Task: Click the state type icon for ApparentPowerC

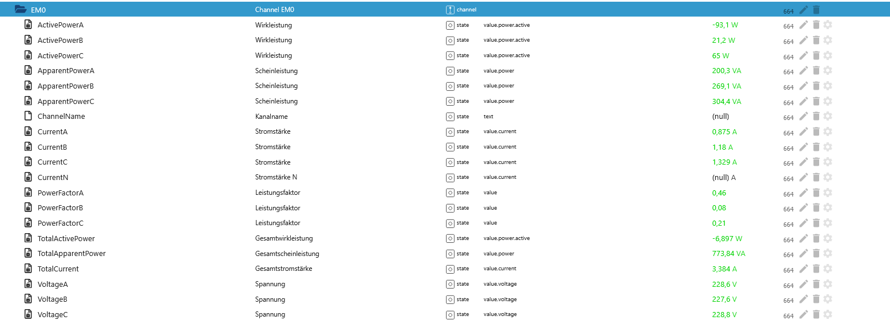Action: click(450, 101)
